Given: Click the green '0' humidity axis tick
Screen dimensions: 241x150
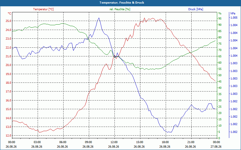Looking at the screenshot, I should [x=219, y=138].
